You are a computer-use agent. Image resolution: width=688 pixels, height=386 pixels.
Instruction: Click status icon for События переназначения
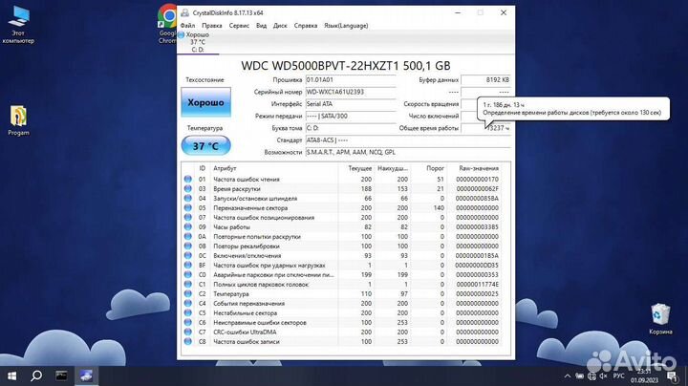click(188, 303)
